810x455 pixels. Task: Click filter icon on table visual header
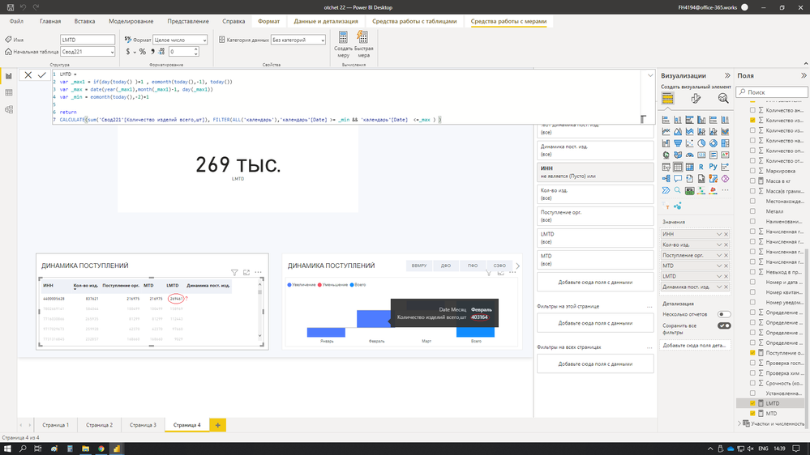(234, 272)
